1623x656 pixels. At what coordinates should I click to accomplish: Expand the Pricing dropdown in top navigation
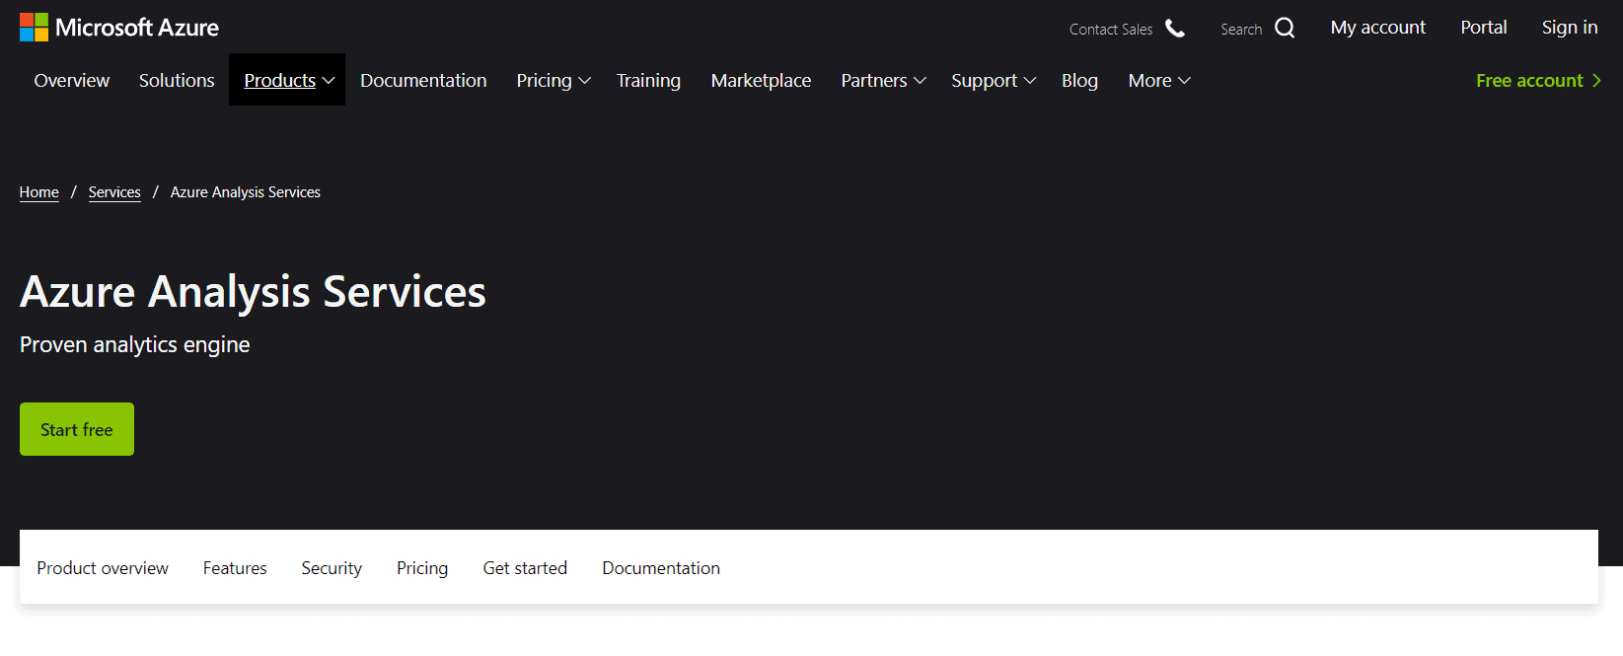click(553, 81)
